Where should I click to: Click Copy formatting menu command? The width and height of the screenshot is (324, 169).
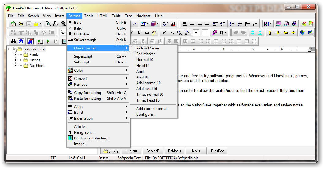[x=99, y=93]
